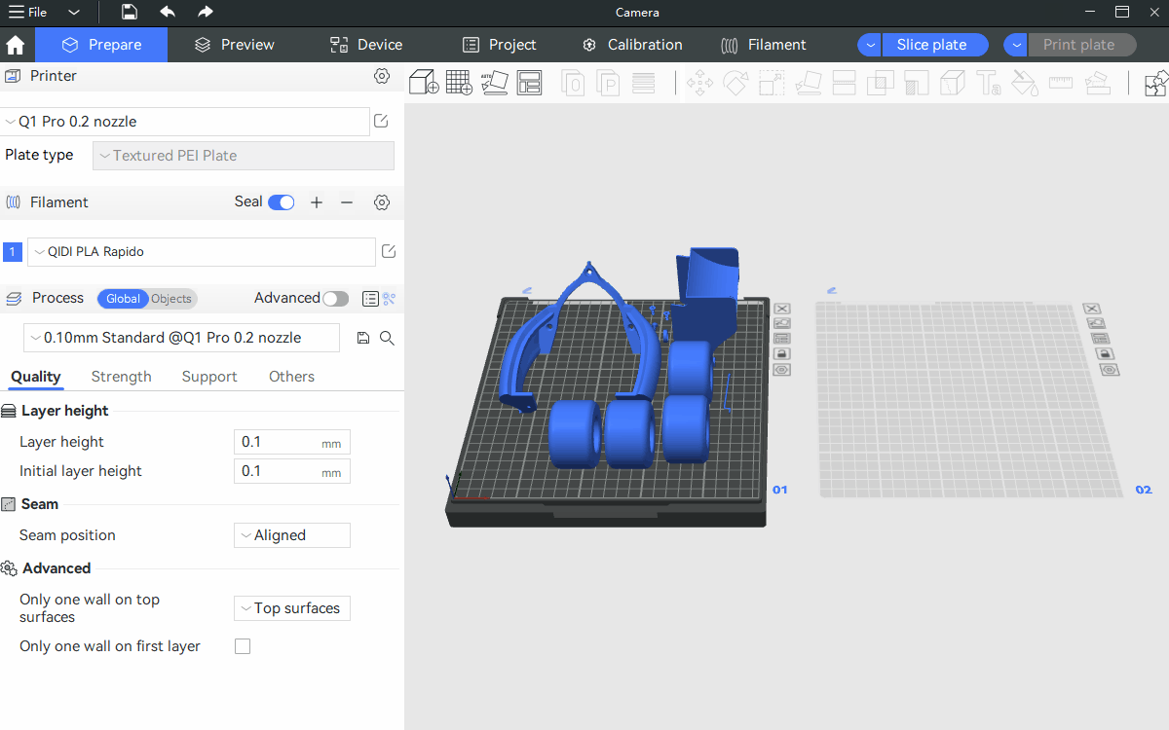Viewport: 1169px width, 730px height.
Task: Add a filament with the plus button
Action: tap(317, 202)
